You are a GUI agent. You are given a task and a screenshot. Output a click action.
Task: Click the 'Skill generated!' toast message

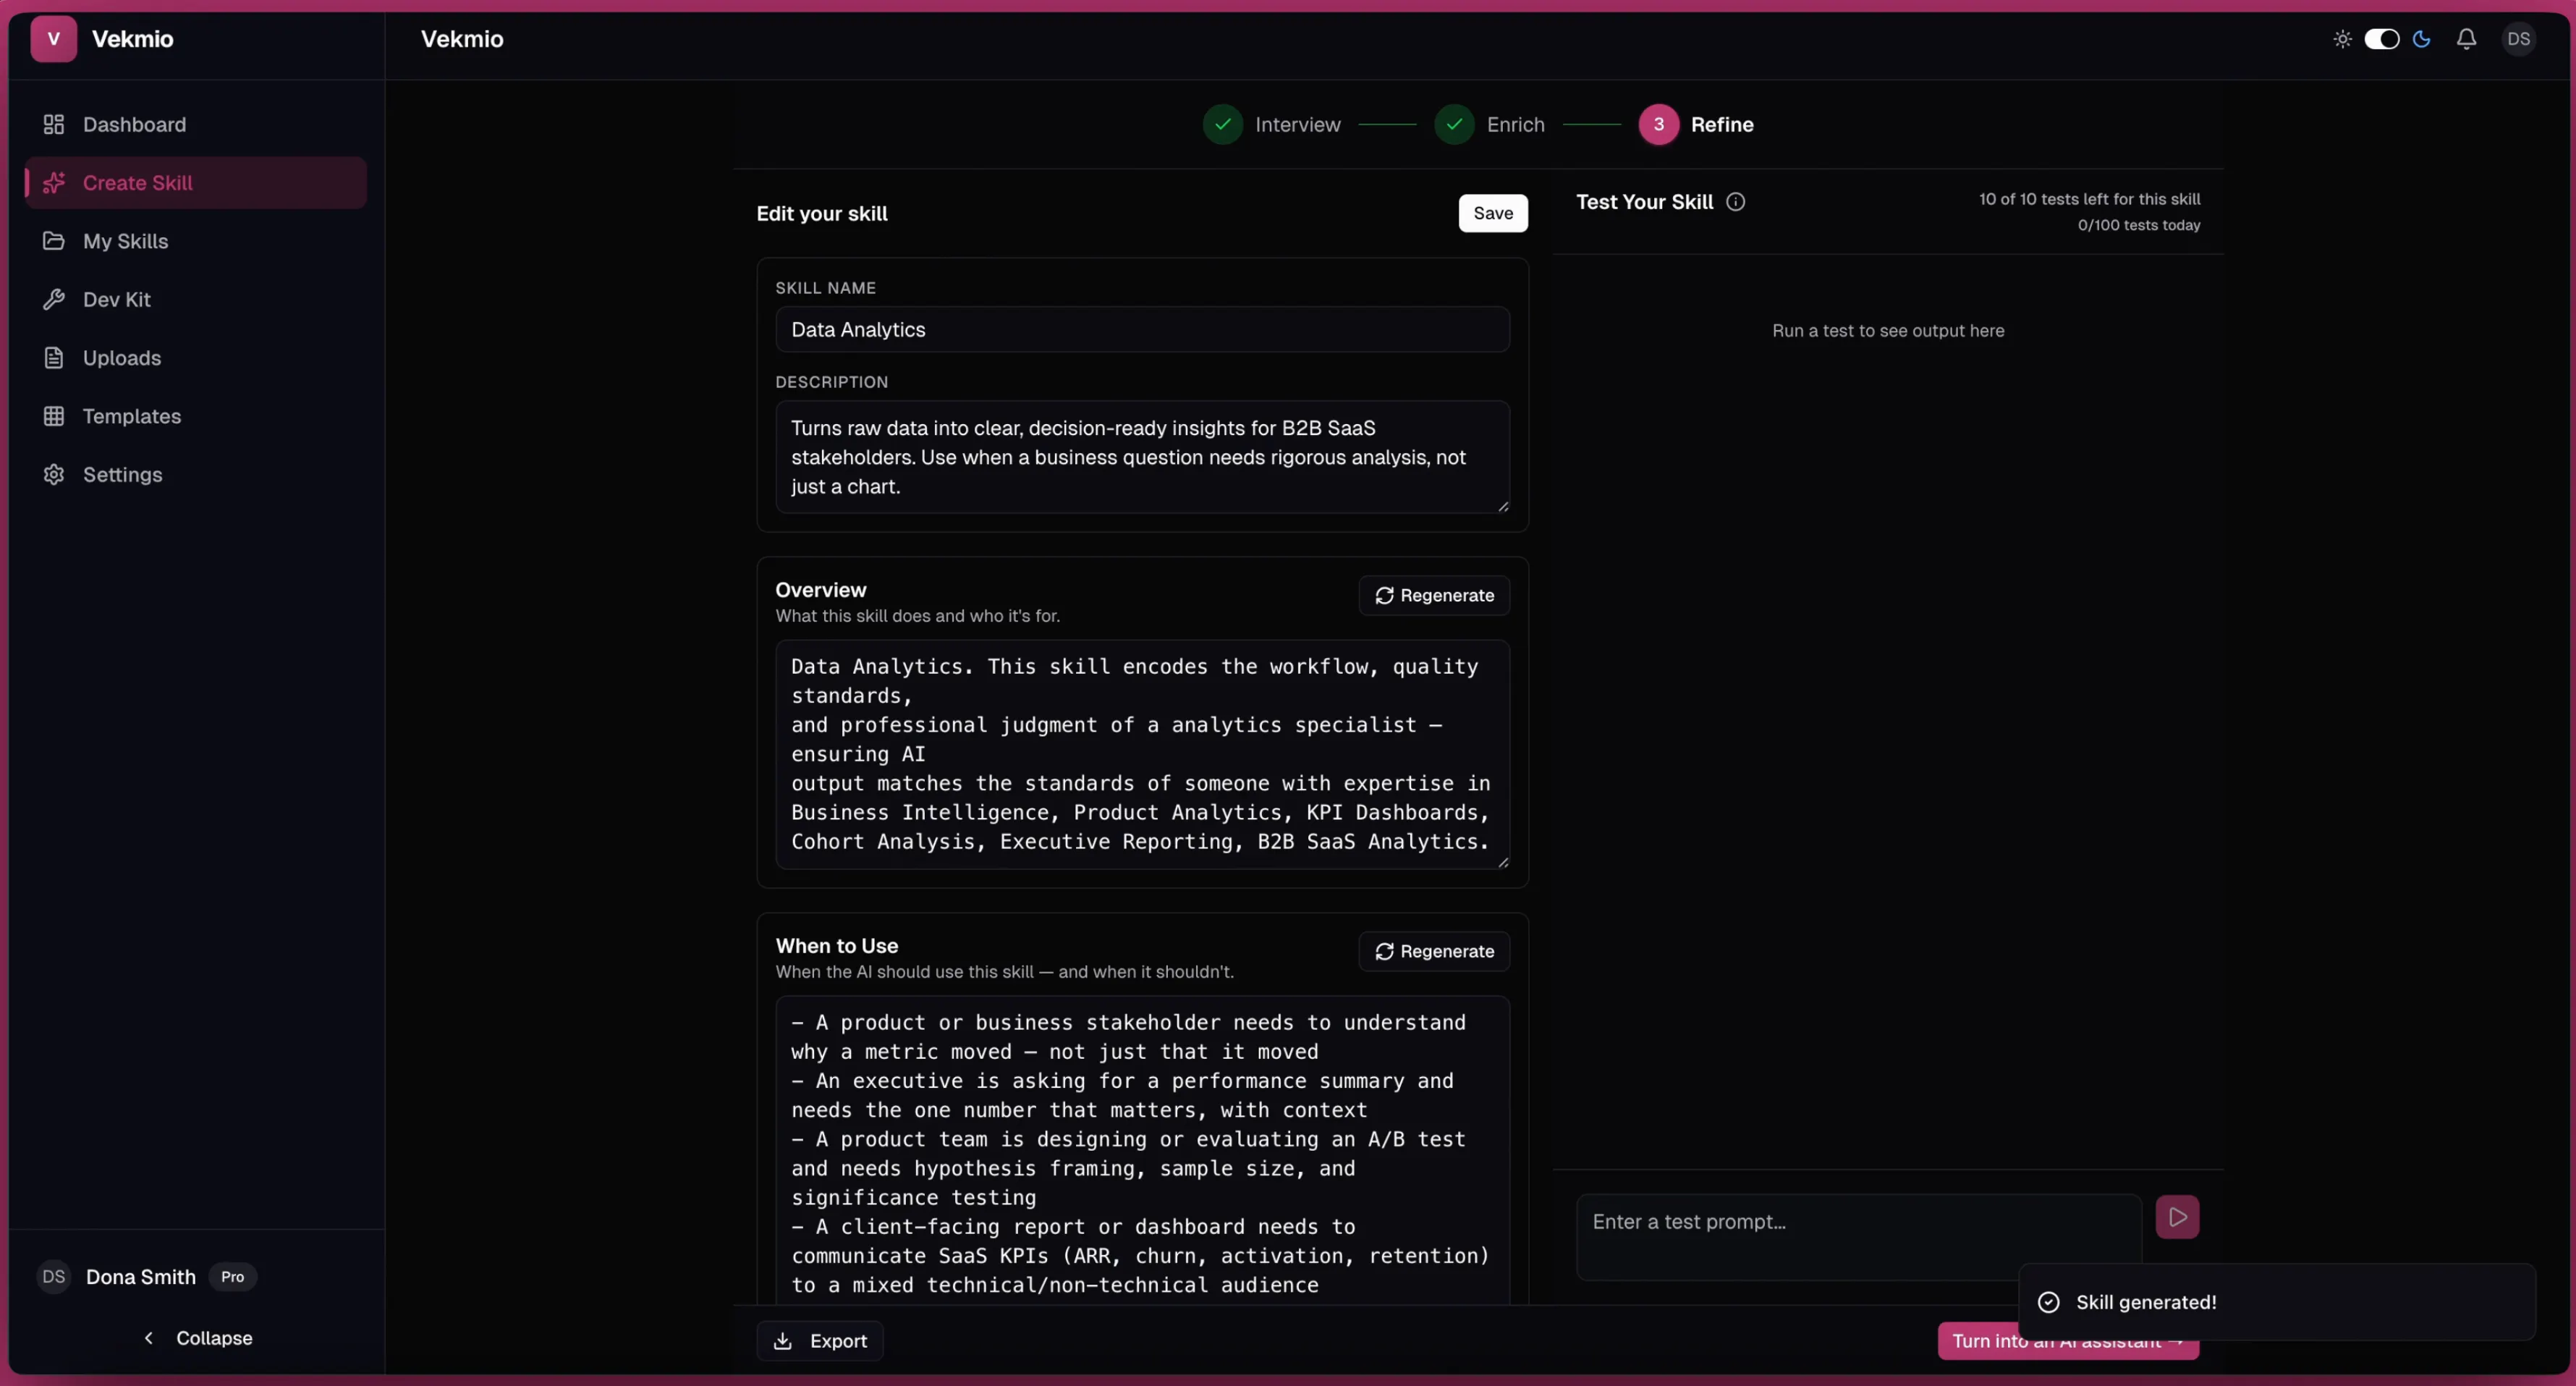(x=2146, y=1302)
